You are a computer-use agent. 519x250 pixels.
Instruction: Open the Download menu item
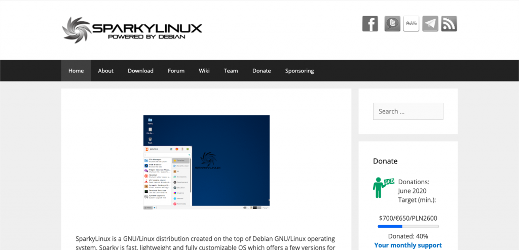pos(141,71)
